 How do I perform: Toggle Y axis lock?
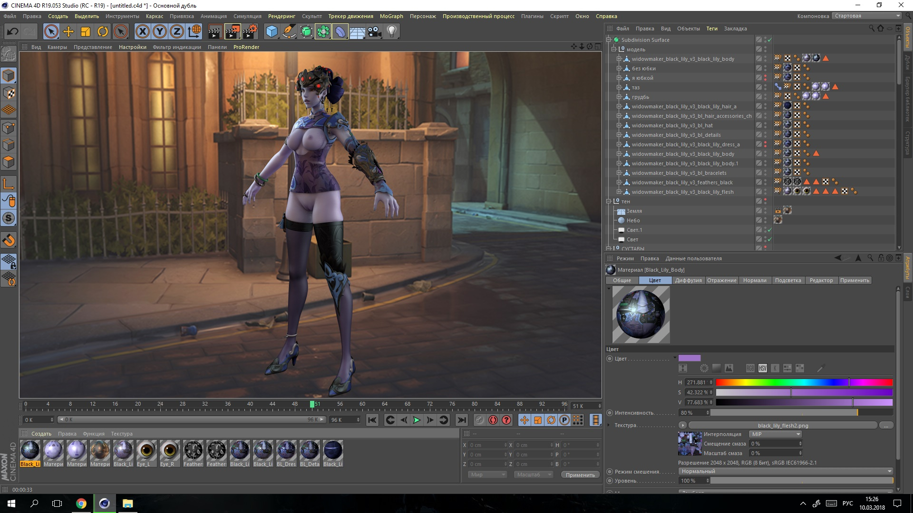(x=160, y=32)
